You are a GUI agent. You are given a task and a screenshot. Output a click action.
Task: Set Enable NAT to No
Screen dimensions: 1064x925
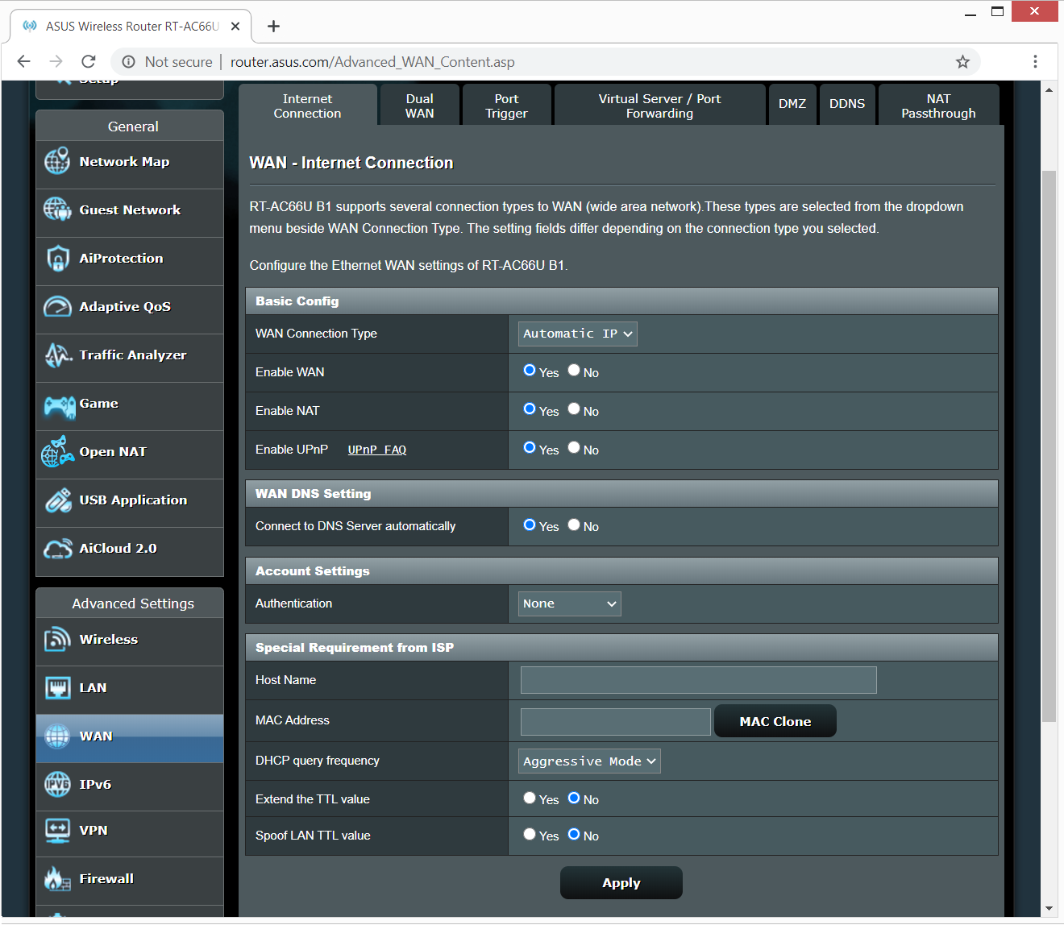pyautogui.click(x=574, y=409)
